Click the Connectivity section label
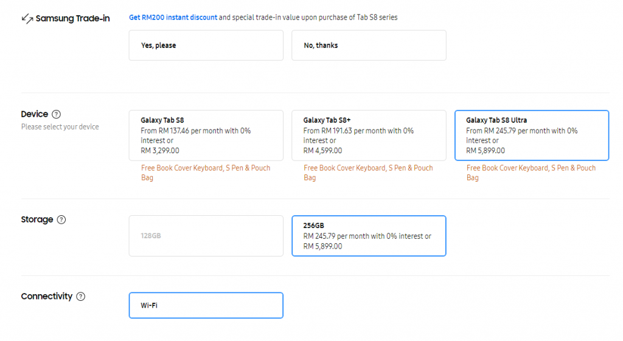The image size is (623, 341). click(x=46, y=297)
